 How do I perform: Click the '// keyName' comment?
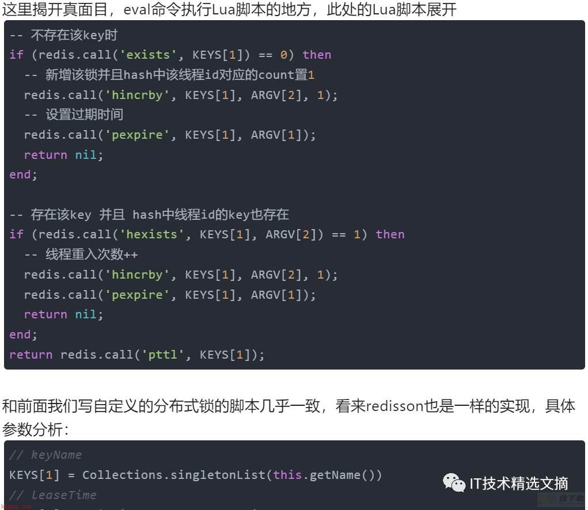(45, 455)
